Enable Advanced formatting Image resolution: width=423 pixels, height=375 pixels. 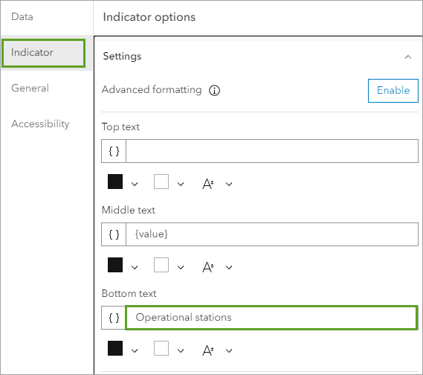pos(393,91)
